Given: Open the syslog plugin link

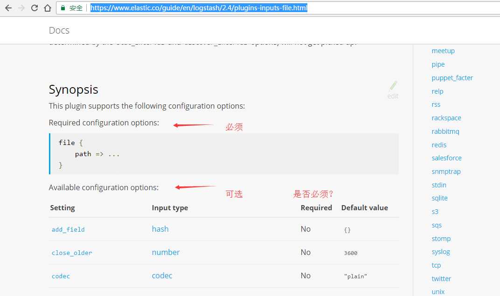Looking at the screenshot, I should (441, 252).
